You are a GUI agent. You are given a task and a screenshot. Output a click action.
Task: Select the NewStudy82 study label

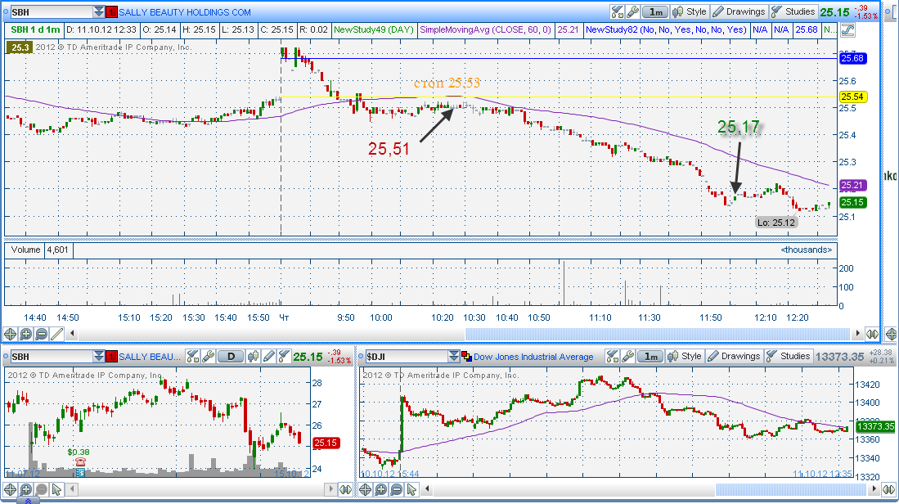pos(666,29)
